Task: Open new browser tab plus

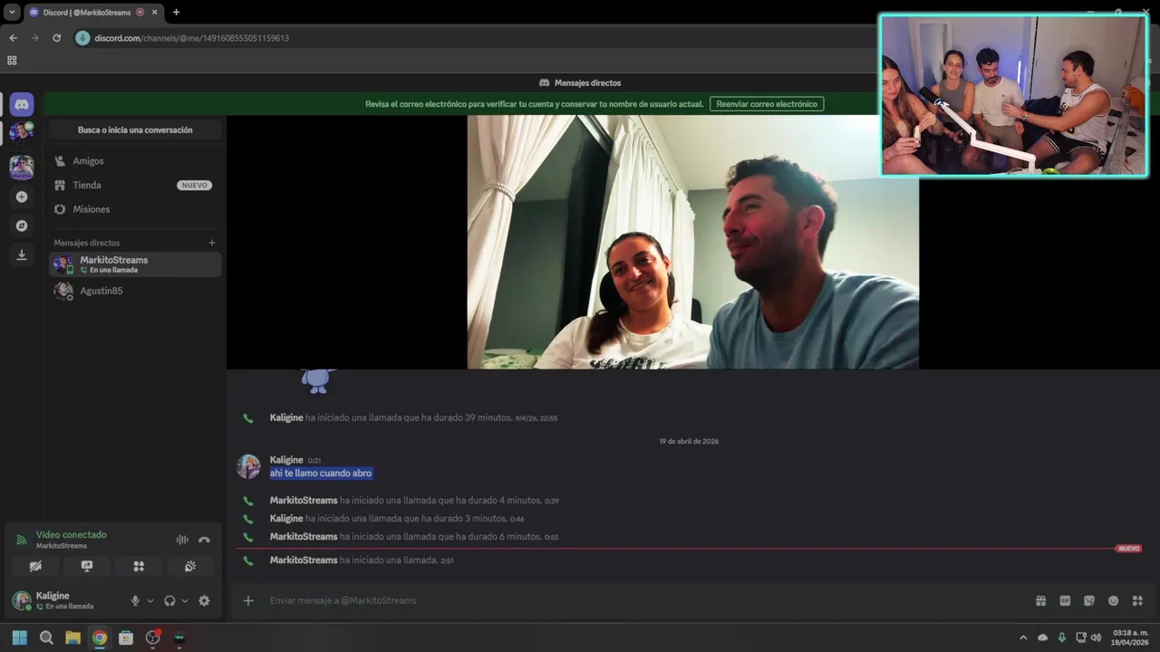Action: 176,13
